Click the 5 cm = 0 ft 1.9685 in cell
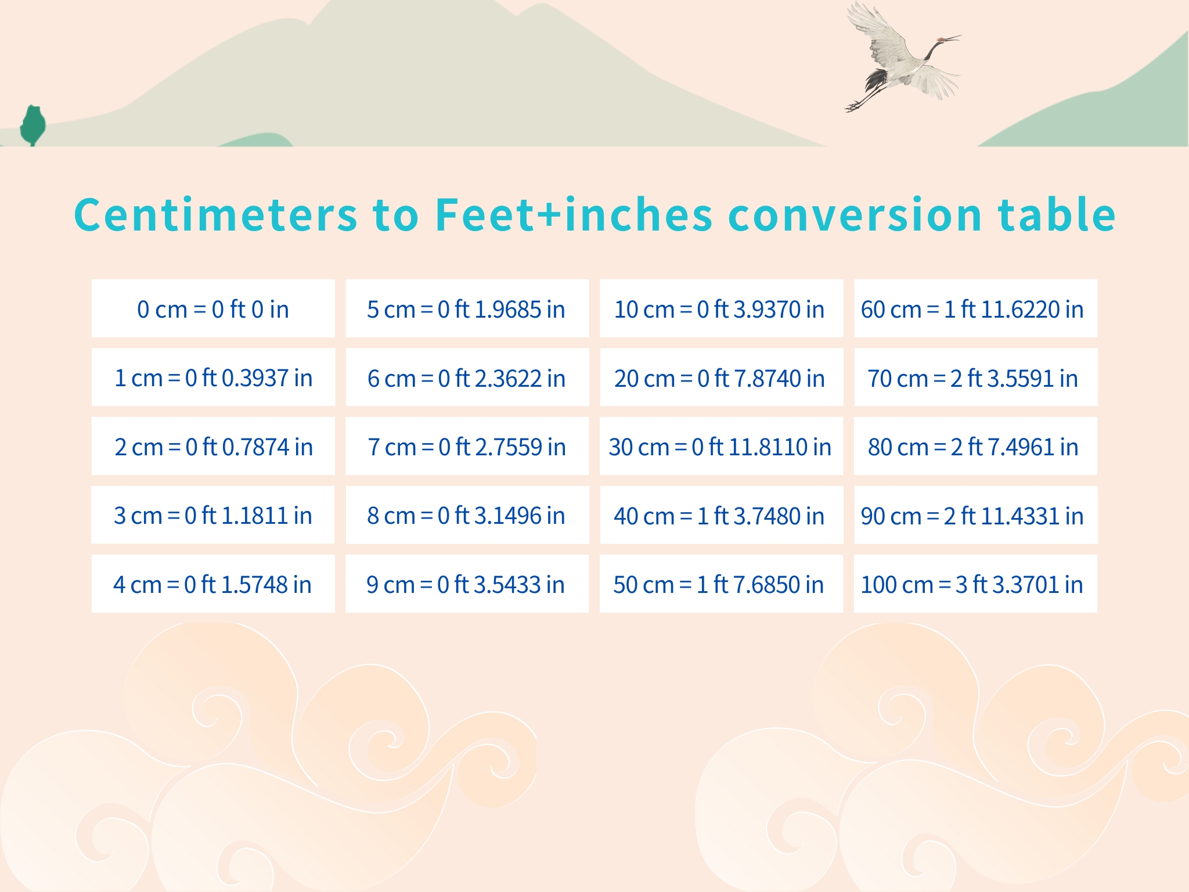Image resolution: width=1189 pixels, height=892 pixels. coord(467,308)
